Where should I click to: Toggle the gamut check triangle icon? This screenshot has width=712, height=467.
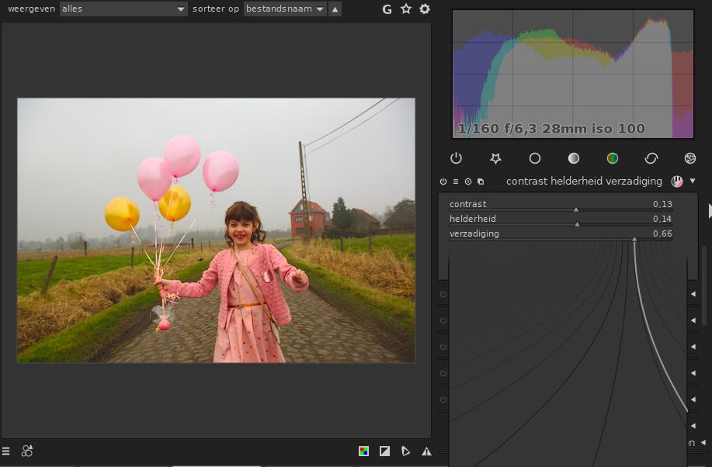[x=426, y=451]
